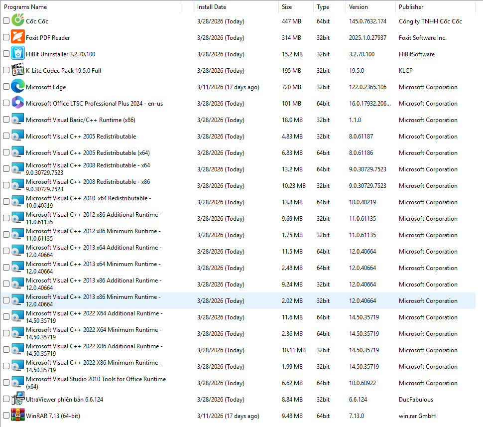Click the Version column header
Viewport: 483px width, 427px height.
[359, 7]
